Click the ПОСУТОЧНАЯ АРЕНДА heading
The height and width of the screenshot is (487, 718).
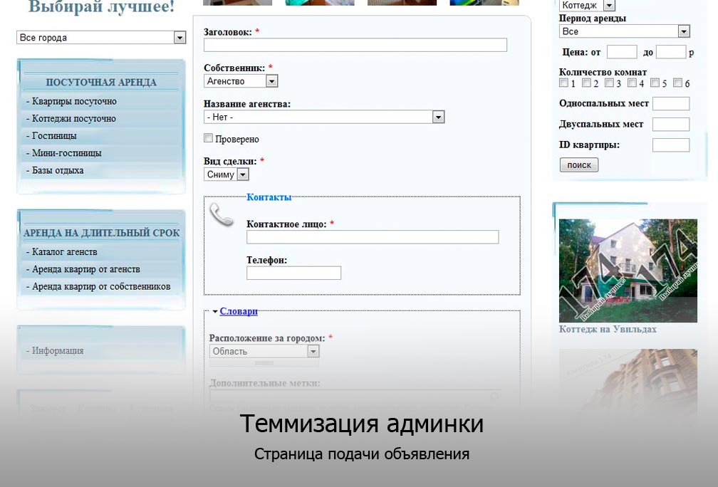click(x=101, y=83)
